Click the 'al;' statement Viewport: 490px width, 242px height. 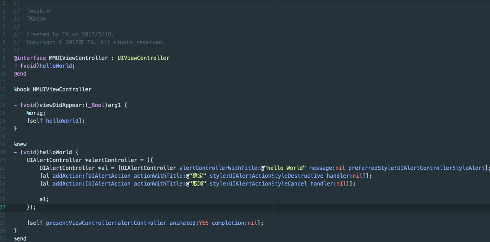(44, 199)
